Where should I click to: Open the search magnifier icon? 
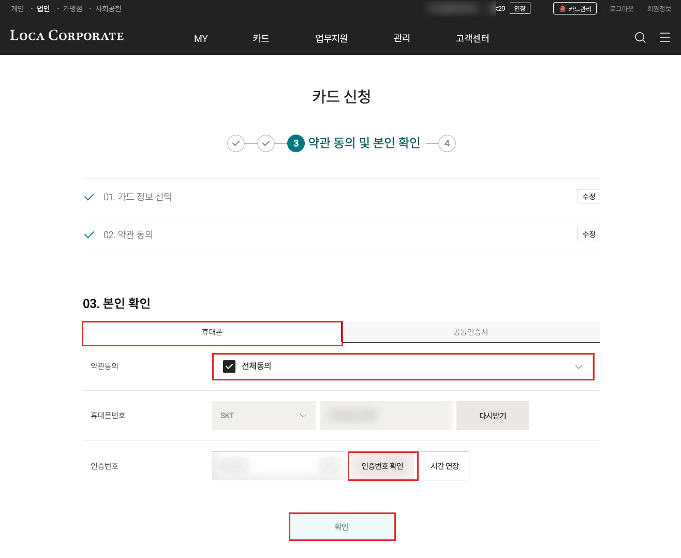(x=640, y=38)
